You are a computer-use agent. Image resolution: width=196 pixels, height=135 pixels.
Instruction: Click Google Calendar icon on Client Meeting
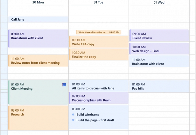64,85
